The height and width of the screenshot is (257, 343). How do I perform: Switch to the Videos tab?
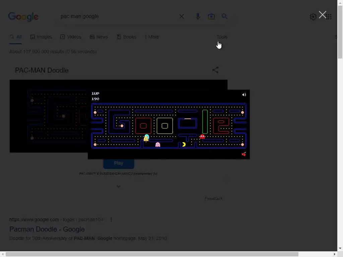[x=71, y=37]
